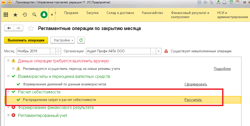This screenshot has width=250, height=126.
Task: Open the calendar icon in title bar
Action: 238,3
